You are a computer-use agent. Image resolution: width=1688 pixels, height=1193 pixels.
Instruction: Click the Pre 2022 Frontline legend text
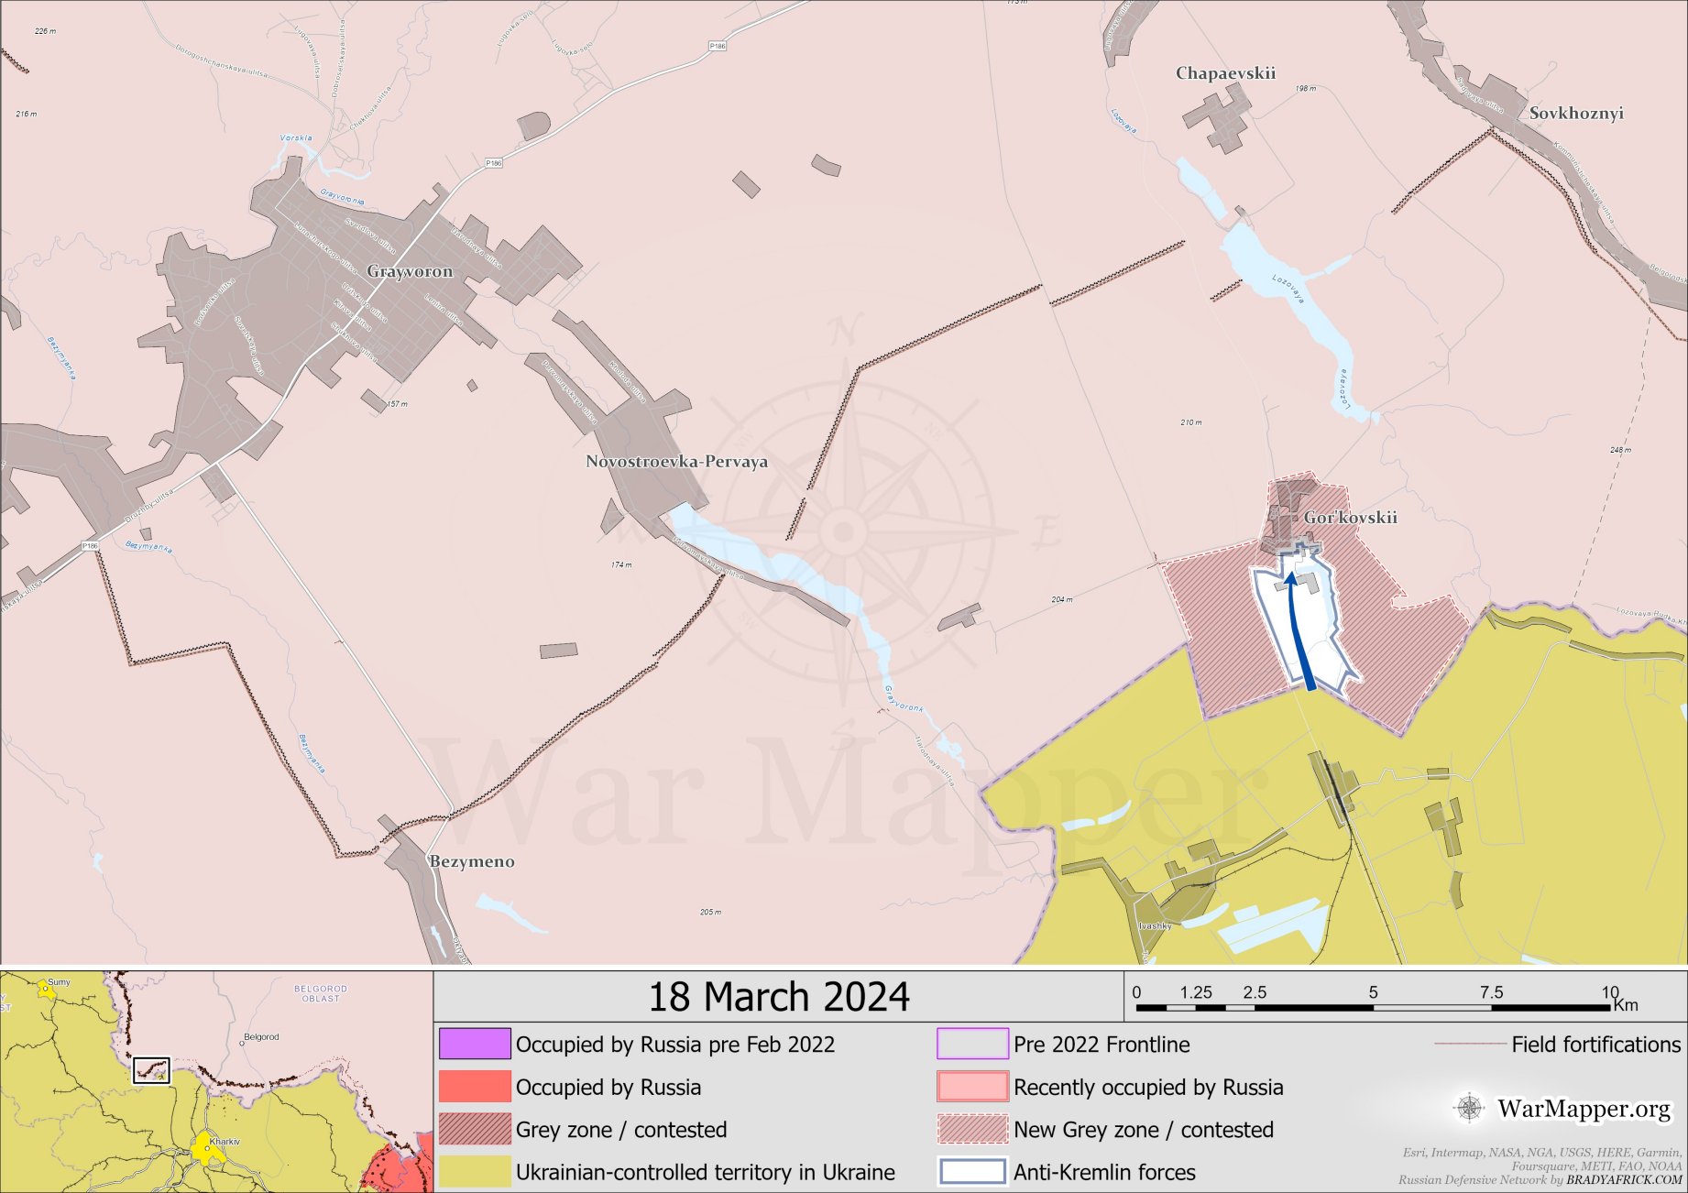[x=1102, y=1045]
